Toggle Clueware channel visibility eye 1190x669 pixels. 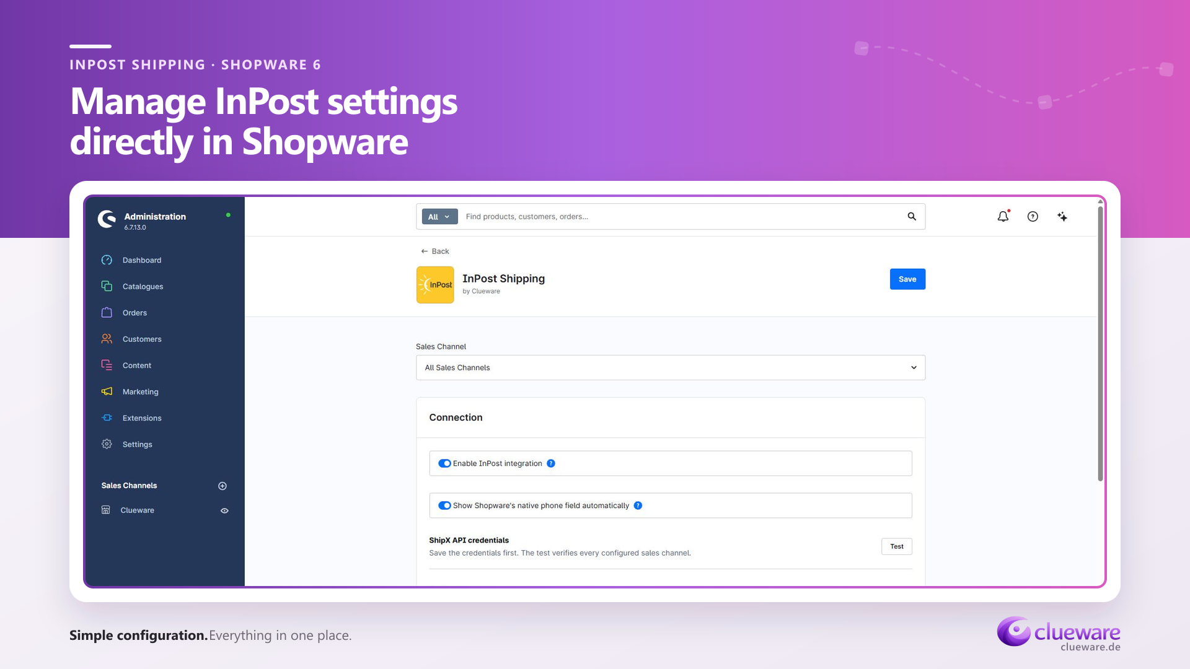coord(224,511)
